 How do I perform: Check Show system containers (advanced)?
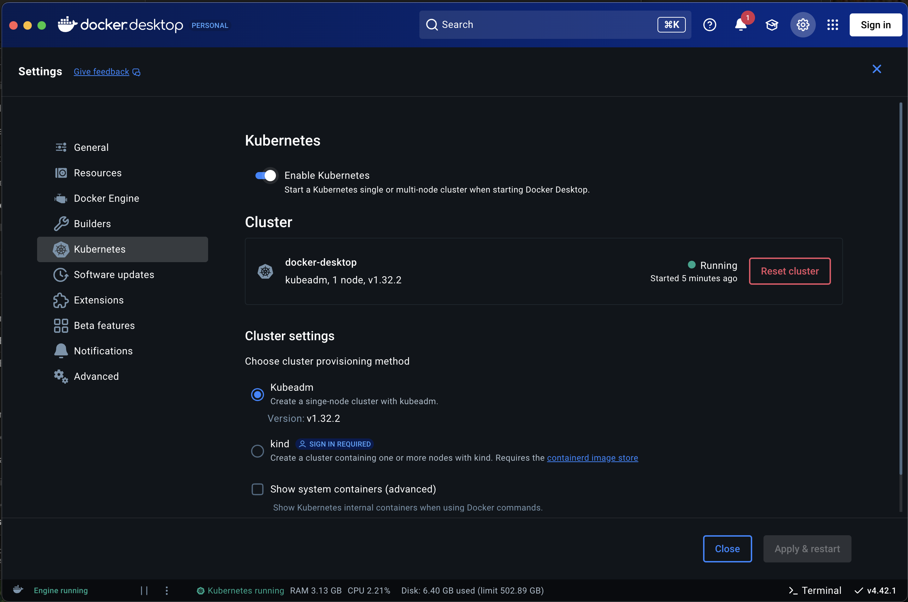(257, 489)
